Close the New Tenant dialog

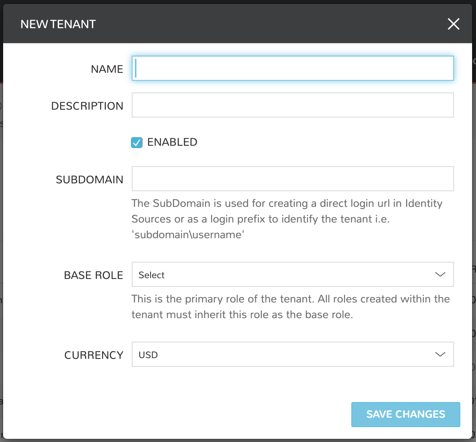point(453,24)
